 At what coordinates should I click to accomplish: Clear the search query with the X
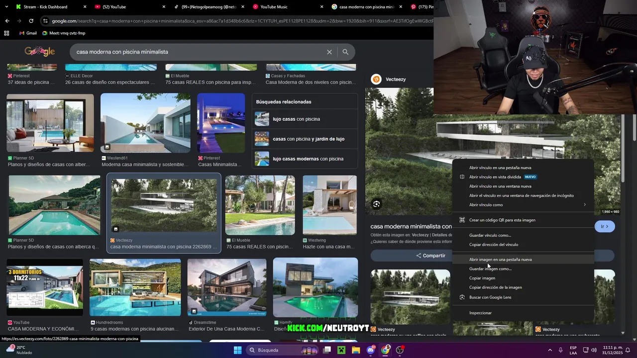click(x=329, y=52)
